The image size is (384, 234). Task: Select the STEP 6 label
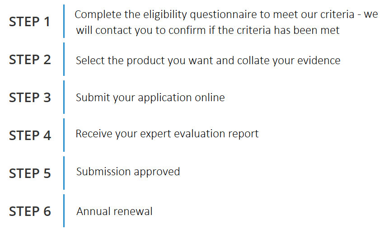(x=30, y=211)
